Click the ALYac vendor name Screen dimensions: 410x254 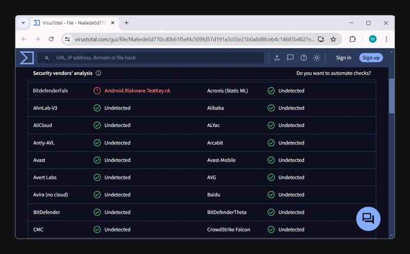click(213, 125)
